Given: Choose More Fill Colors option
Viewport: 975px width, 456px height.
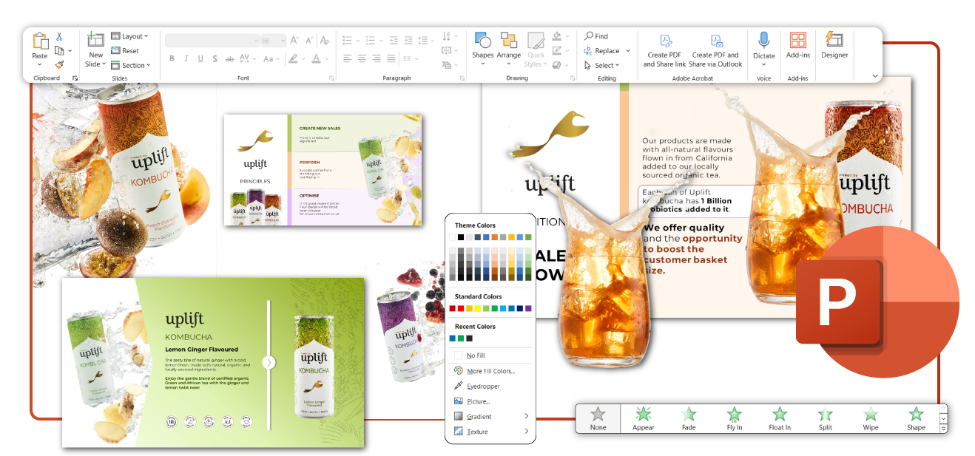Looking at the screenshot, I should point(490,371).
